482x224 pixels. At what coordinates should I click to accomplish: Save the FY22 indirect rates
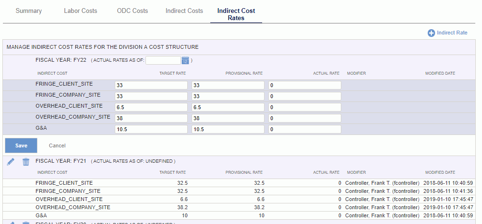pyautogui.click(x=21, y=146)
